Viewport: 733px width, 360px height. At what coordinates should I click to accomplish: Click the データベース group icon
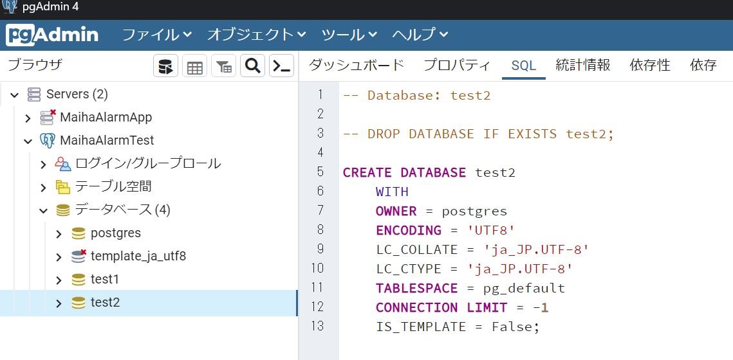[62, 210]
